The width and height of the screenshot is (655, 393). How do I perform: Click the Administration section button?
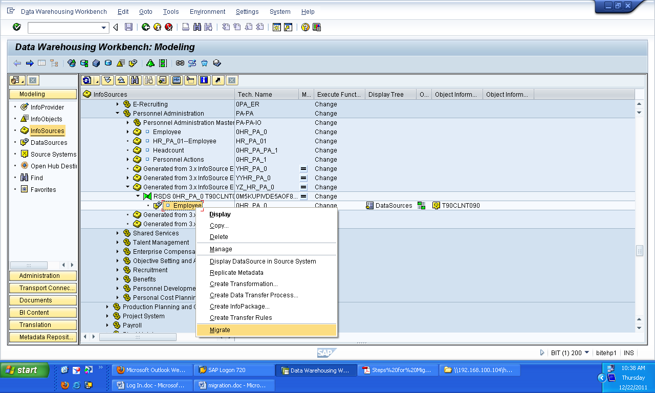43,276
